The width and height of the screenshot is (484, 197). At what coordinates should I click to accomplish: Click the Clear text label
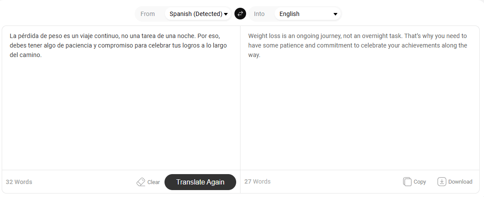pos(153,182)
